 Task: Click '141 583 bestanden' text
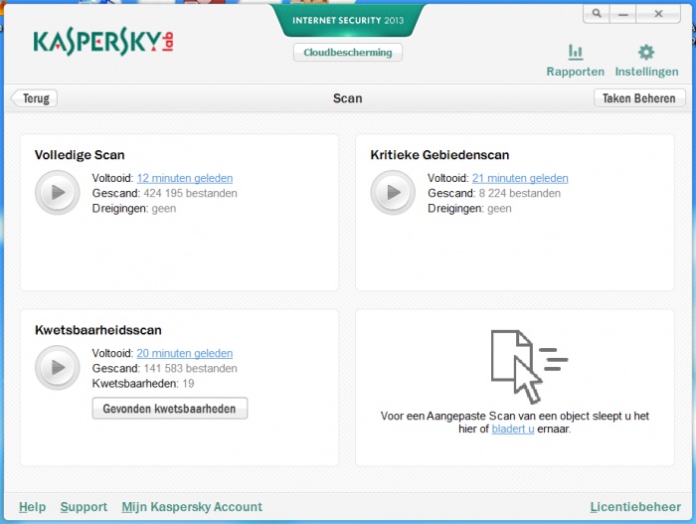point(191,368)
